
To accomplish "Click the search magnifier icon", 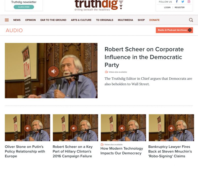I will [x=191, y=20].
